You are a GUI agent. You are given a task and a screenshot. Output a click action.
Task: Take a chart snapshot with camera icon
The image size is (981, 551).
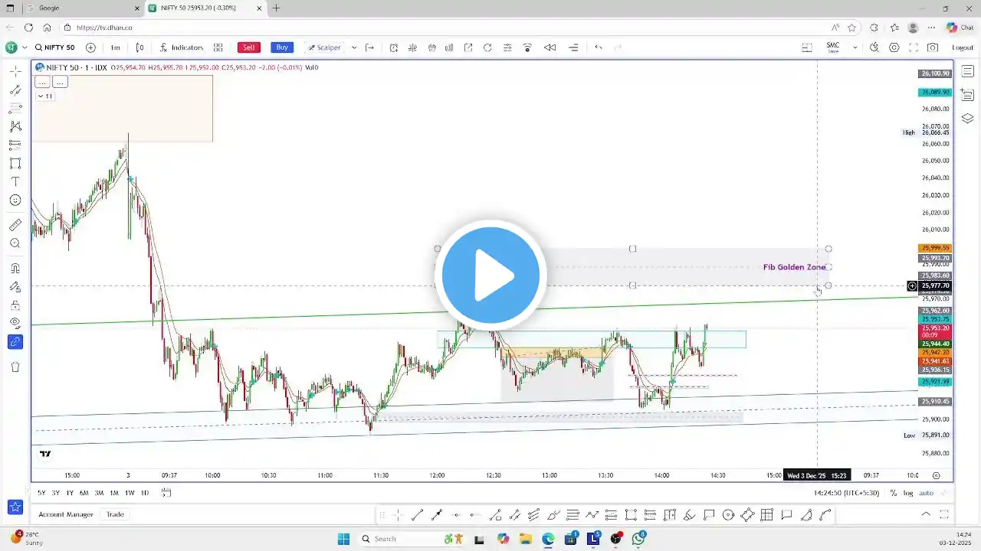tap(932, 47)
